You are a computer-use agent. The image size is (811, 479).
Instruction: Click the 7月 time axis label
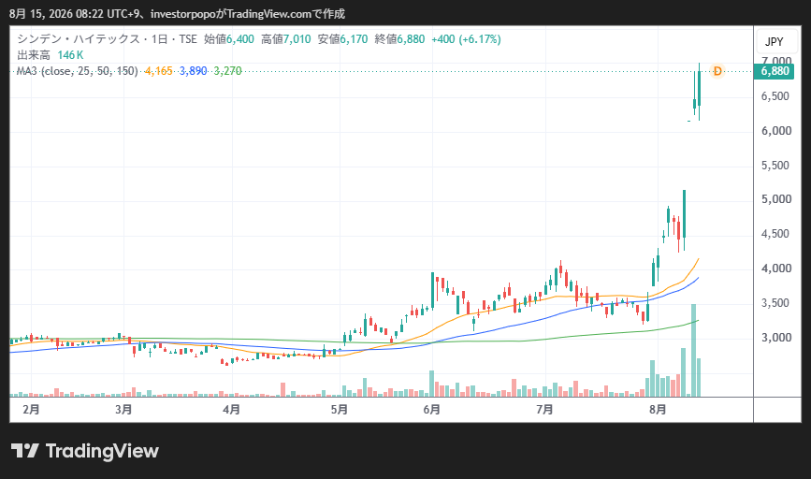[544, 410]
